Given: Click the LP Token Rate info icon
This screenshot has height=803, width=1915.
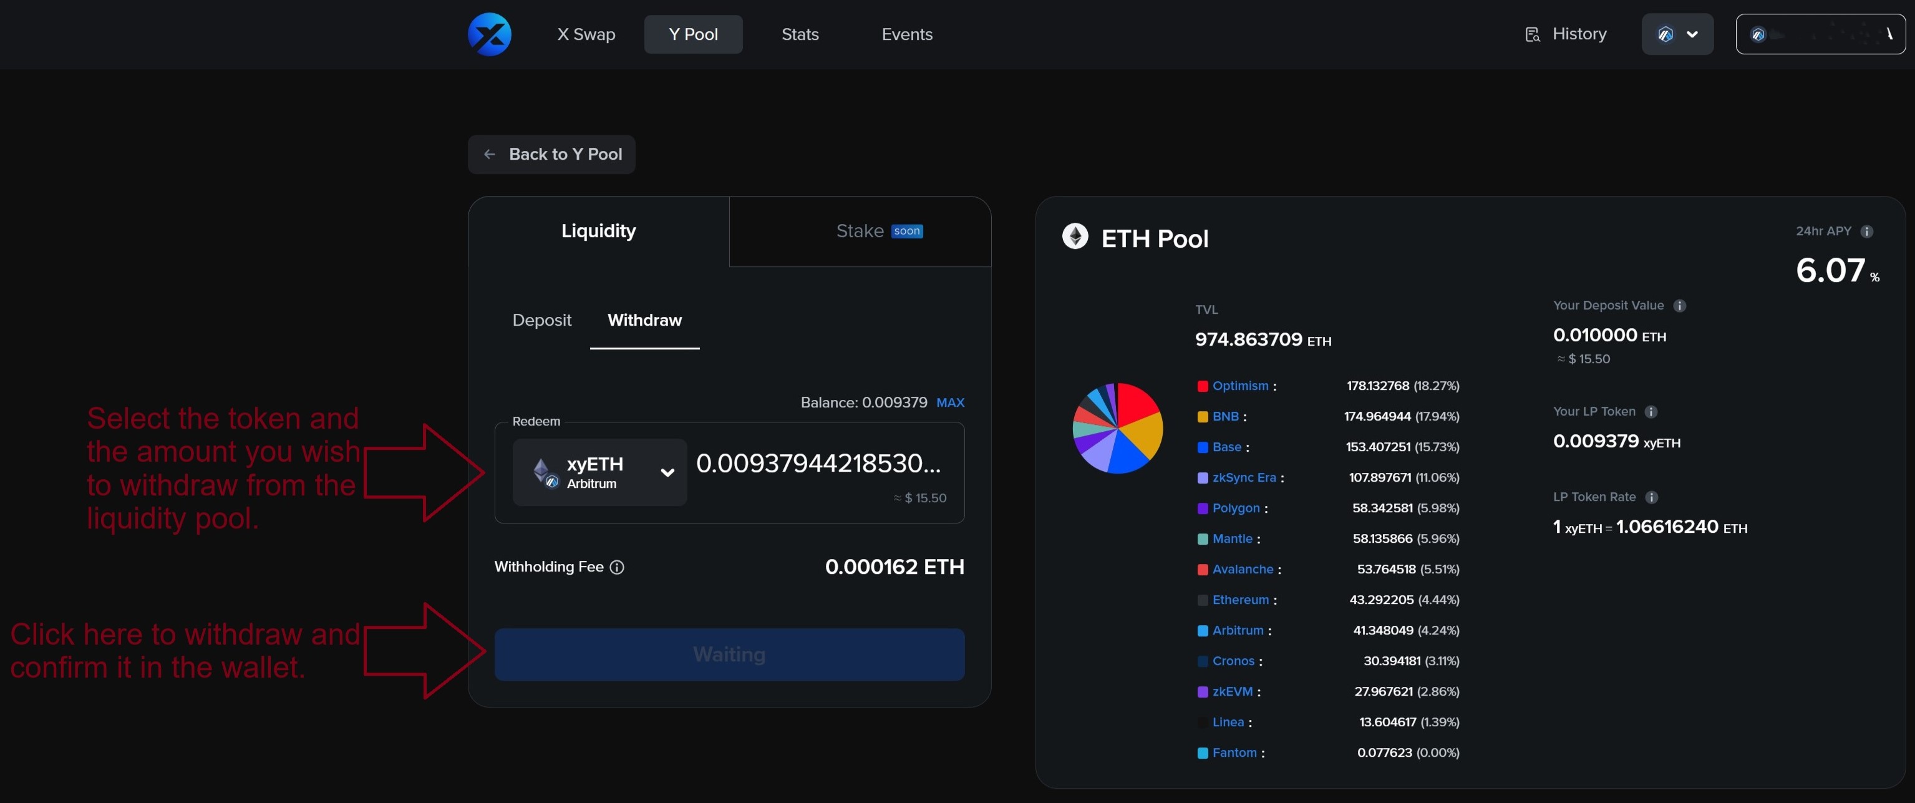Looking at the screenshot, I should tap(1651, 497).
